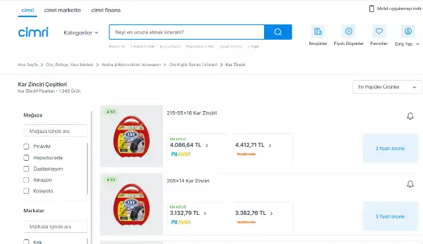Open the Broşürler icon
The height and width of the screenshot is (244, 423).
tap(318, 31)
